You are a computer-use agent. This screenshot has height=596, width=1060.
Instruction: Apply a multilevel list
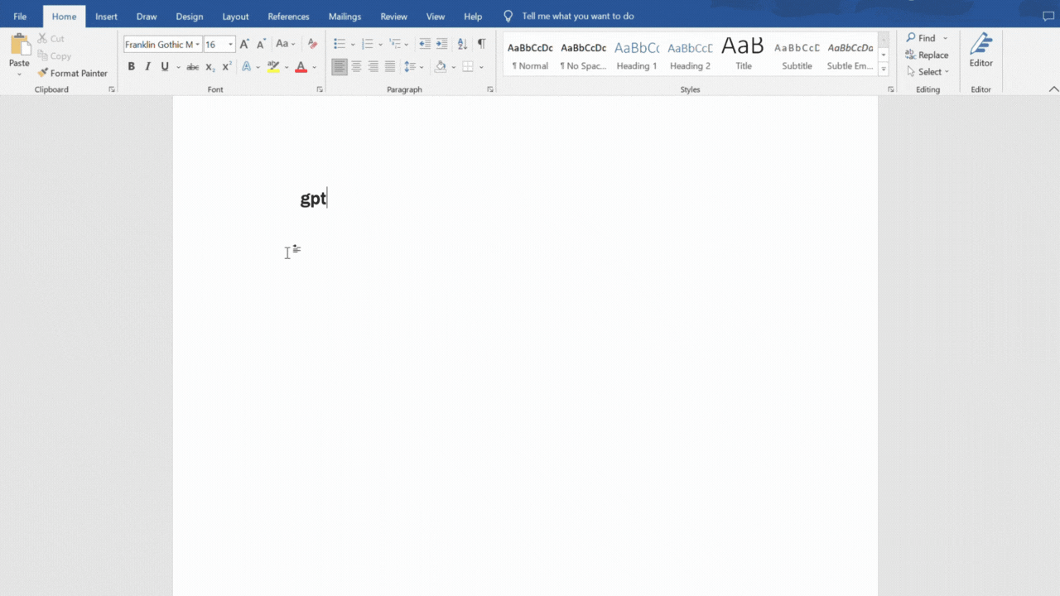click(x=395, y=44)
